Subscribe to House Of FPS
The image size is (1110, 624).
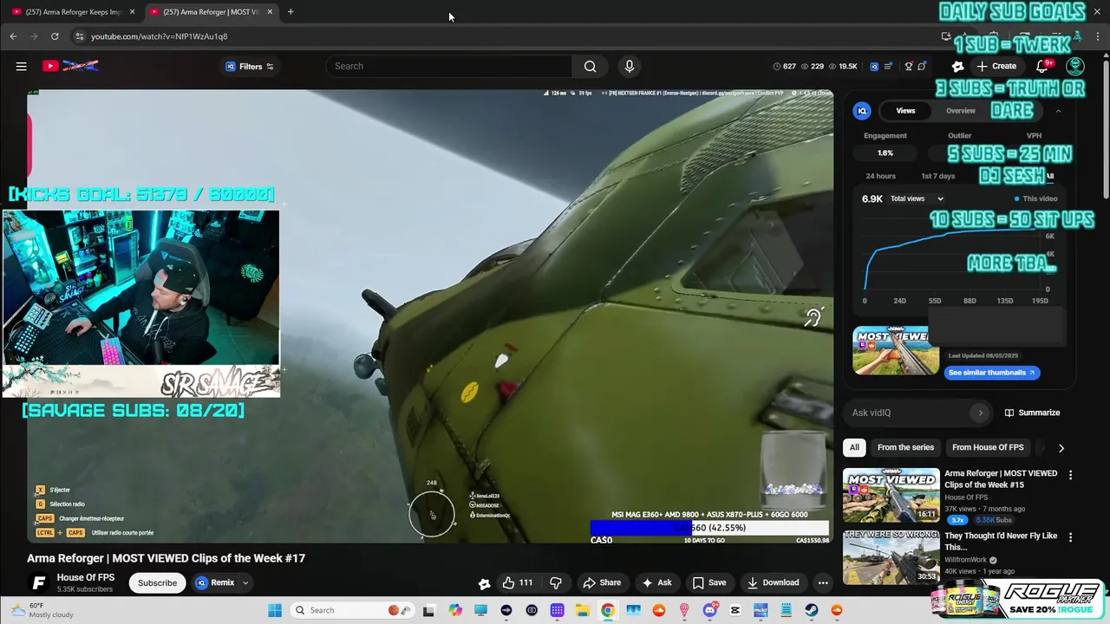(158, 582)
